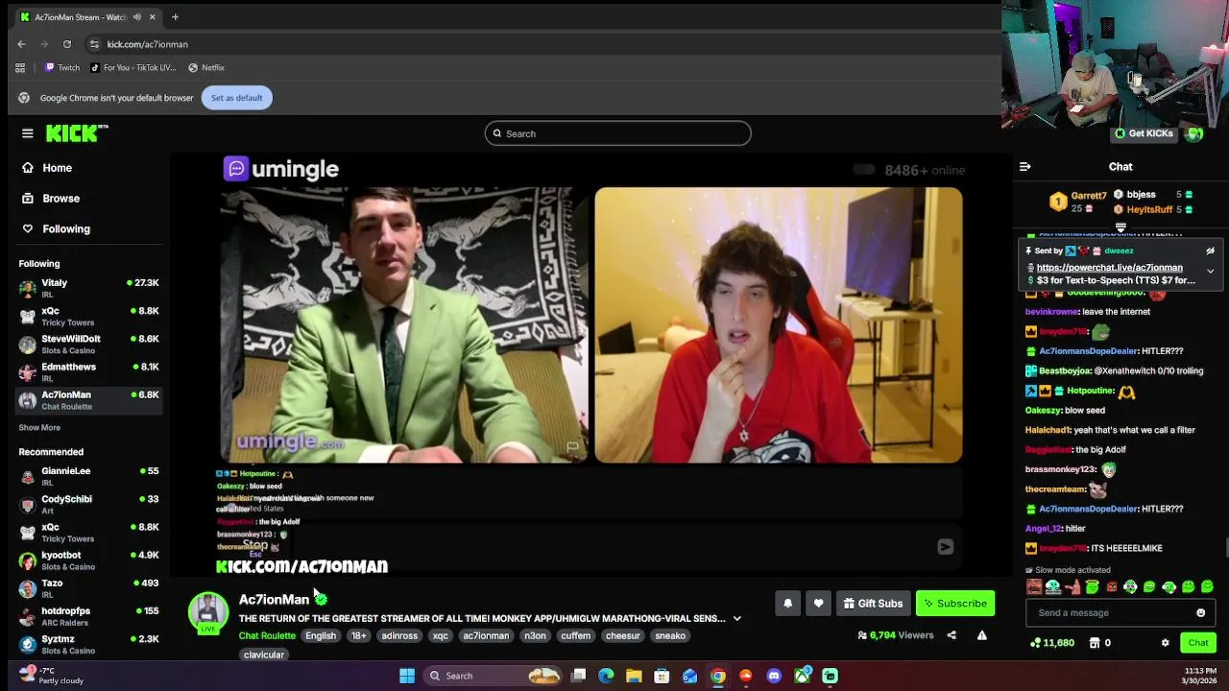The height and width of the screenshot is (691, 1229).
Task: Expand the stream title chevron
Action: pos(736,619)
